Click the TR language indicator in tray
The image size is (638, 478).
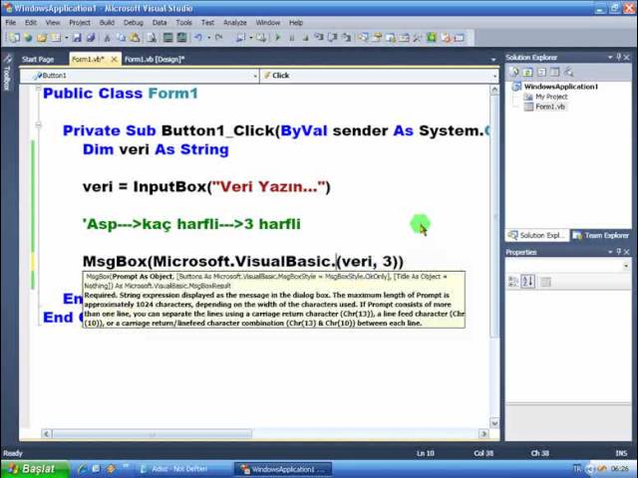[577, 469]
